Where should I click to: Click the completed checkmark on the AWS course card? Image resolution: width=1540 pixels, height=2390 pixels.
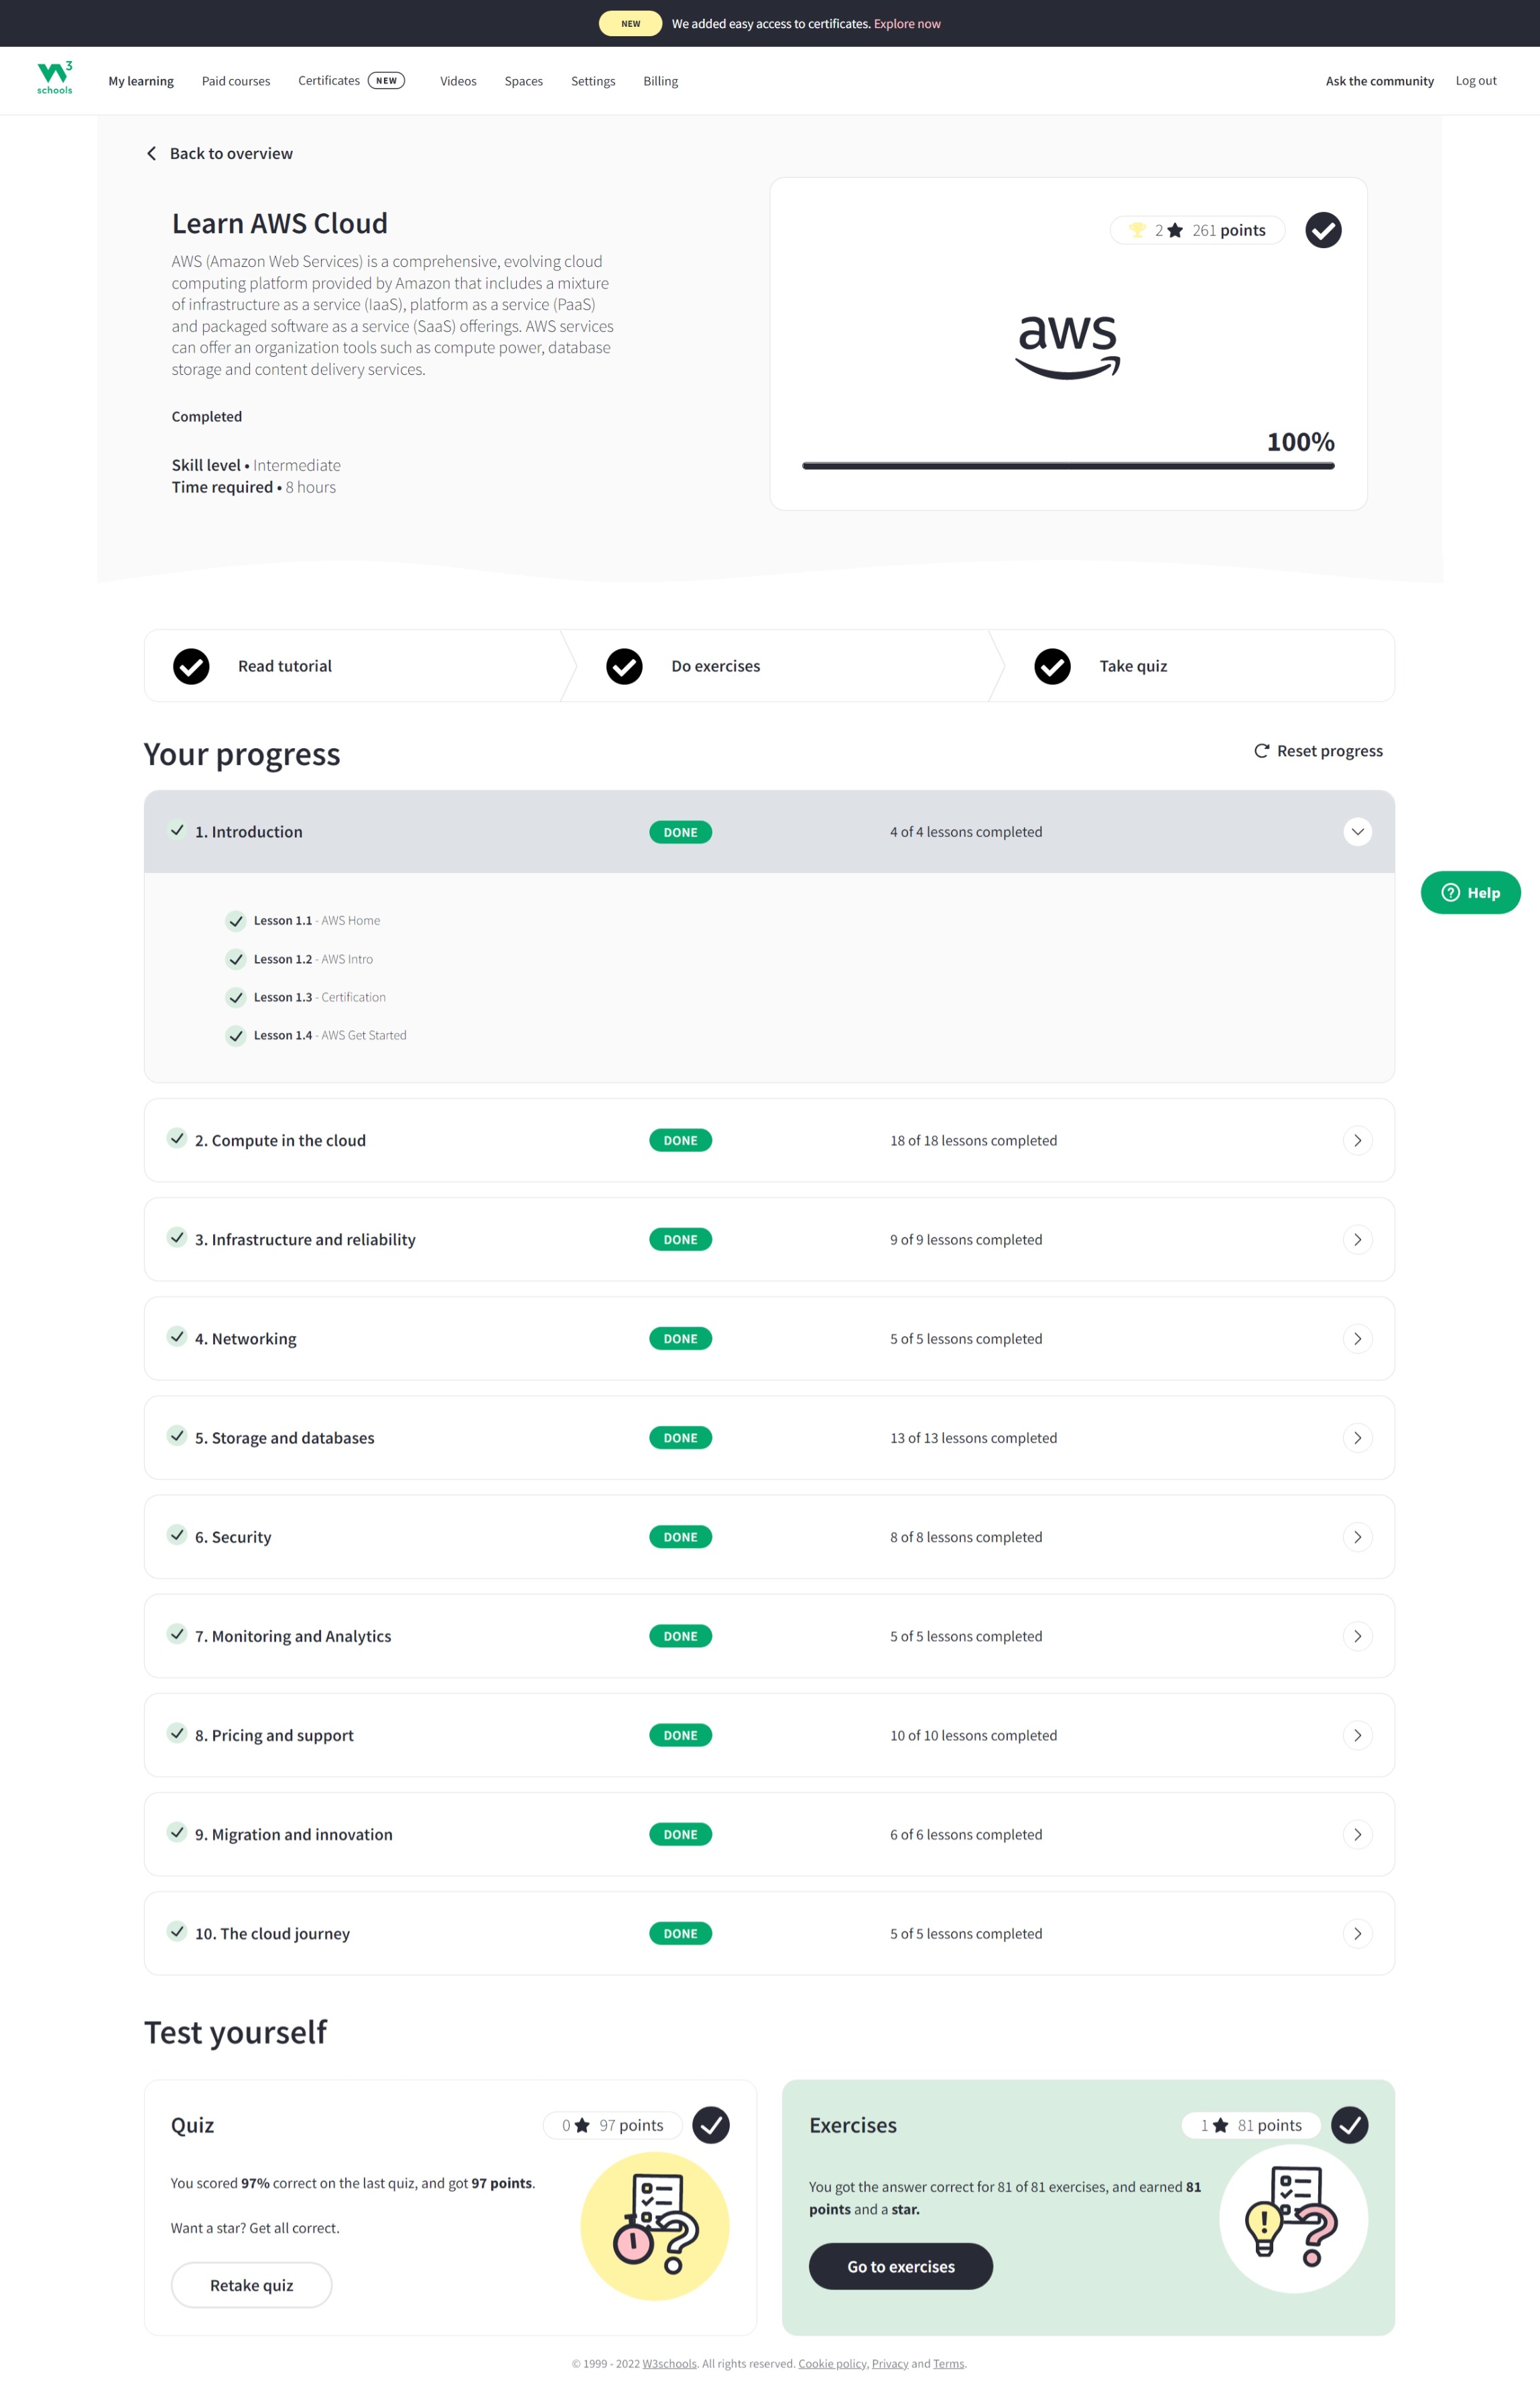1322,229
